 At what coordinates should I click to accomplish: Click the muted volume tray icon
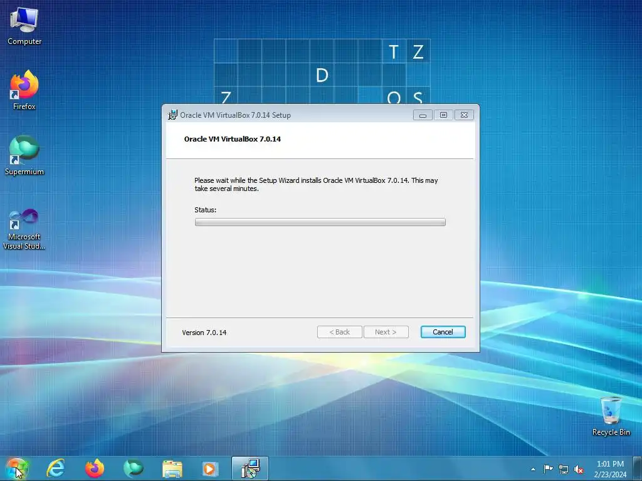point(579,469)
